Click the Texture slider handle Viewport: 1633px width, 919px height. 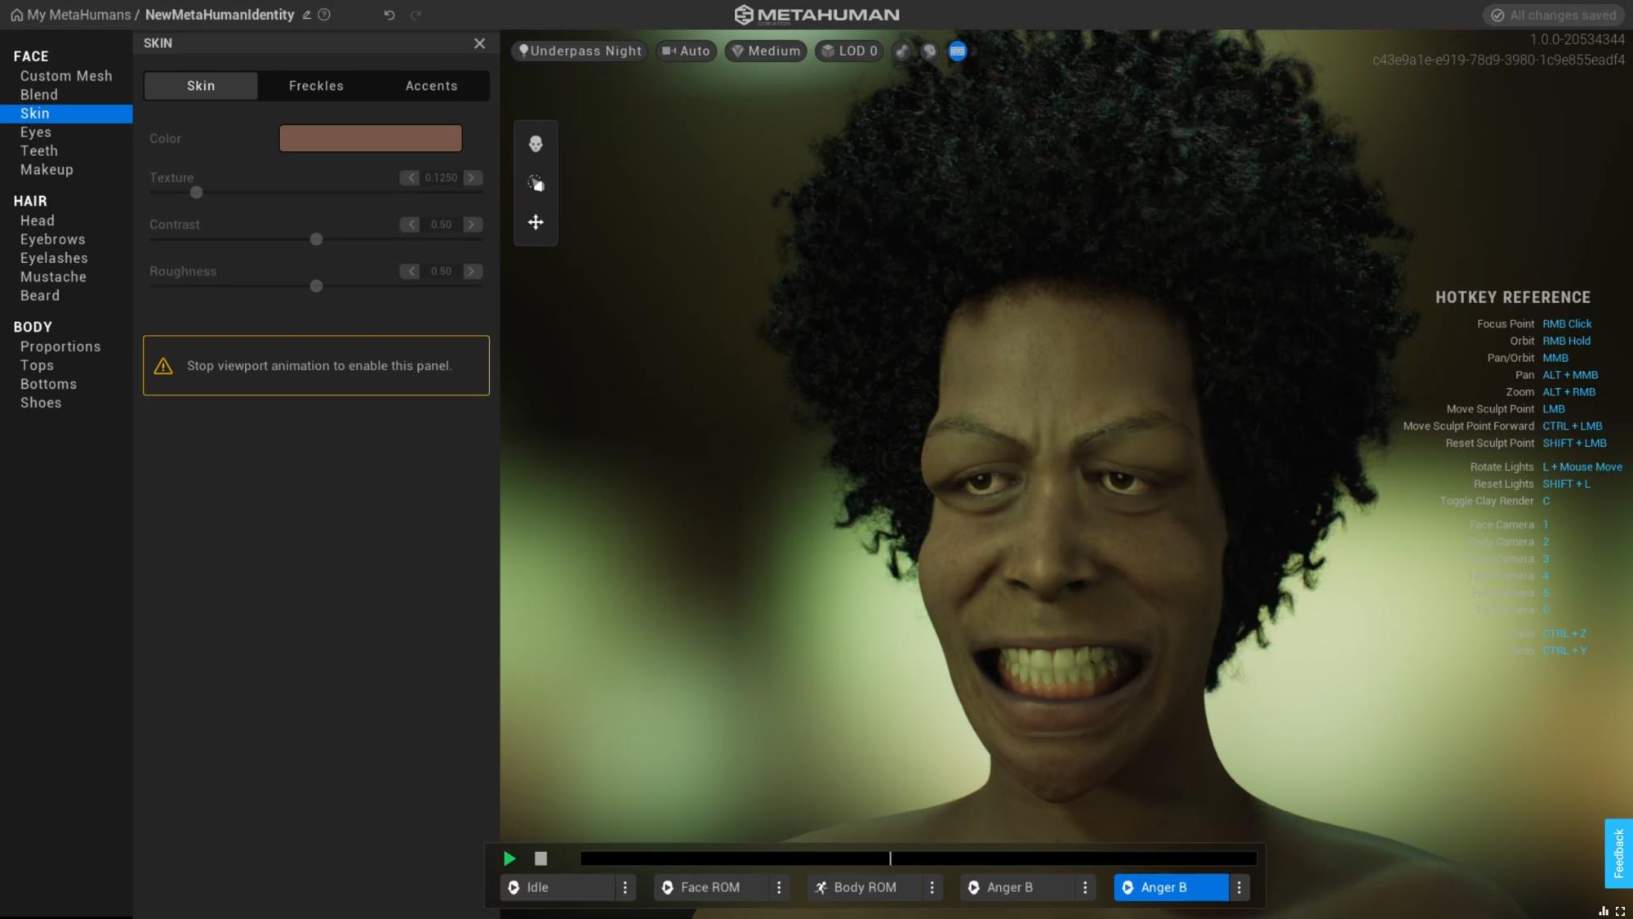point(196,193)
